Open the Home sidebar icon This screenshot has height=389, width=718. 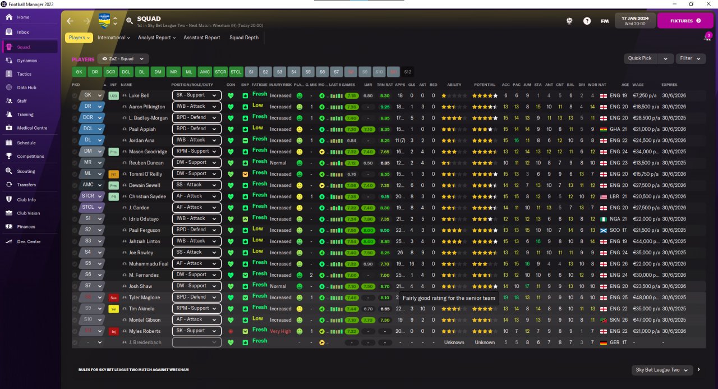coord(9,17)
